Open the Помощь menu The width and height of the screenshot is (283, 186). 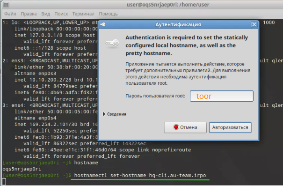[x=108, y=14]
